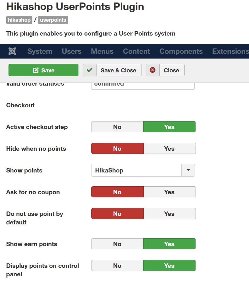This screenshot has height=293, width=249.
Task: Click the Valid order statuses input field
Action: pos(143,85)
